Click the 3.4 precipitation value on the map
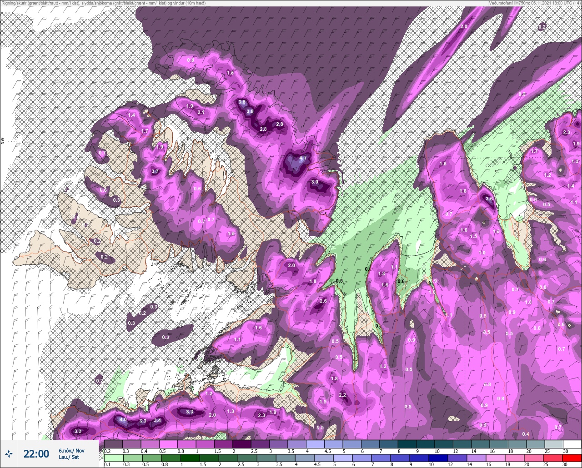Screen dimensions: 582x468 157,421
